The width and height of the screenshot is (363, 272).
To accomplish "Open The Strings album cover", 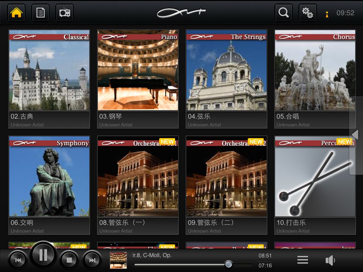I will (227, 70).
